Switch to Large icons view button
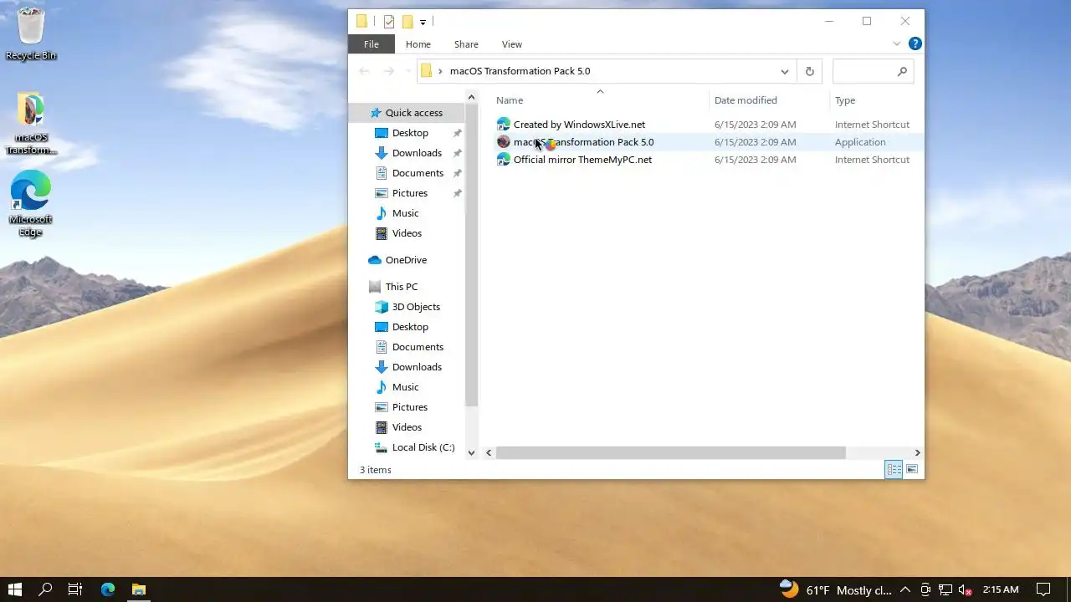Screen dimensions: 1071x602 coord(912,470)
